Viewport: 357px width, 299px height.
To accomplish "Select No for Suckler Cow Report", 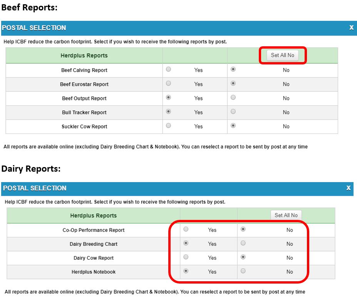I will pos(233,125).
